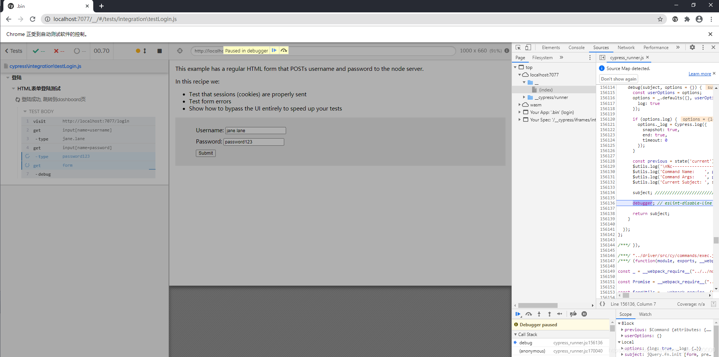
Task: Toggle the device toolbar
Action: click(528, 48)
